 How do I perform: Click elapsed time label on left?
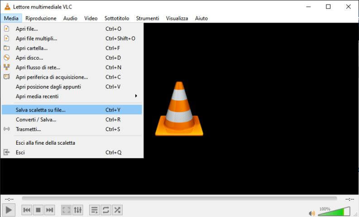coord(9,199)
